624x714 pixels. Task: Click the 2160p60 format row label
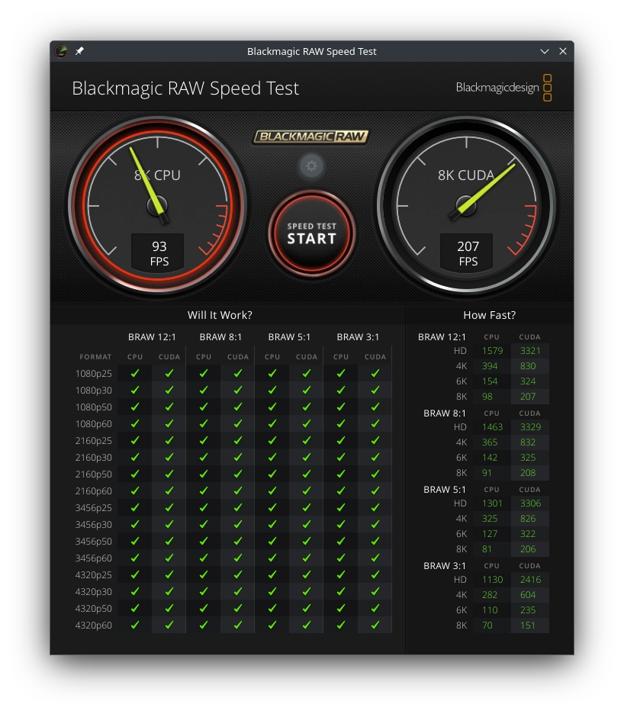[93, 491]
